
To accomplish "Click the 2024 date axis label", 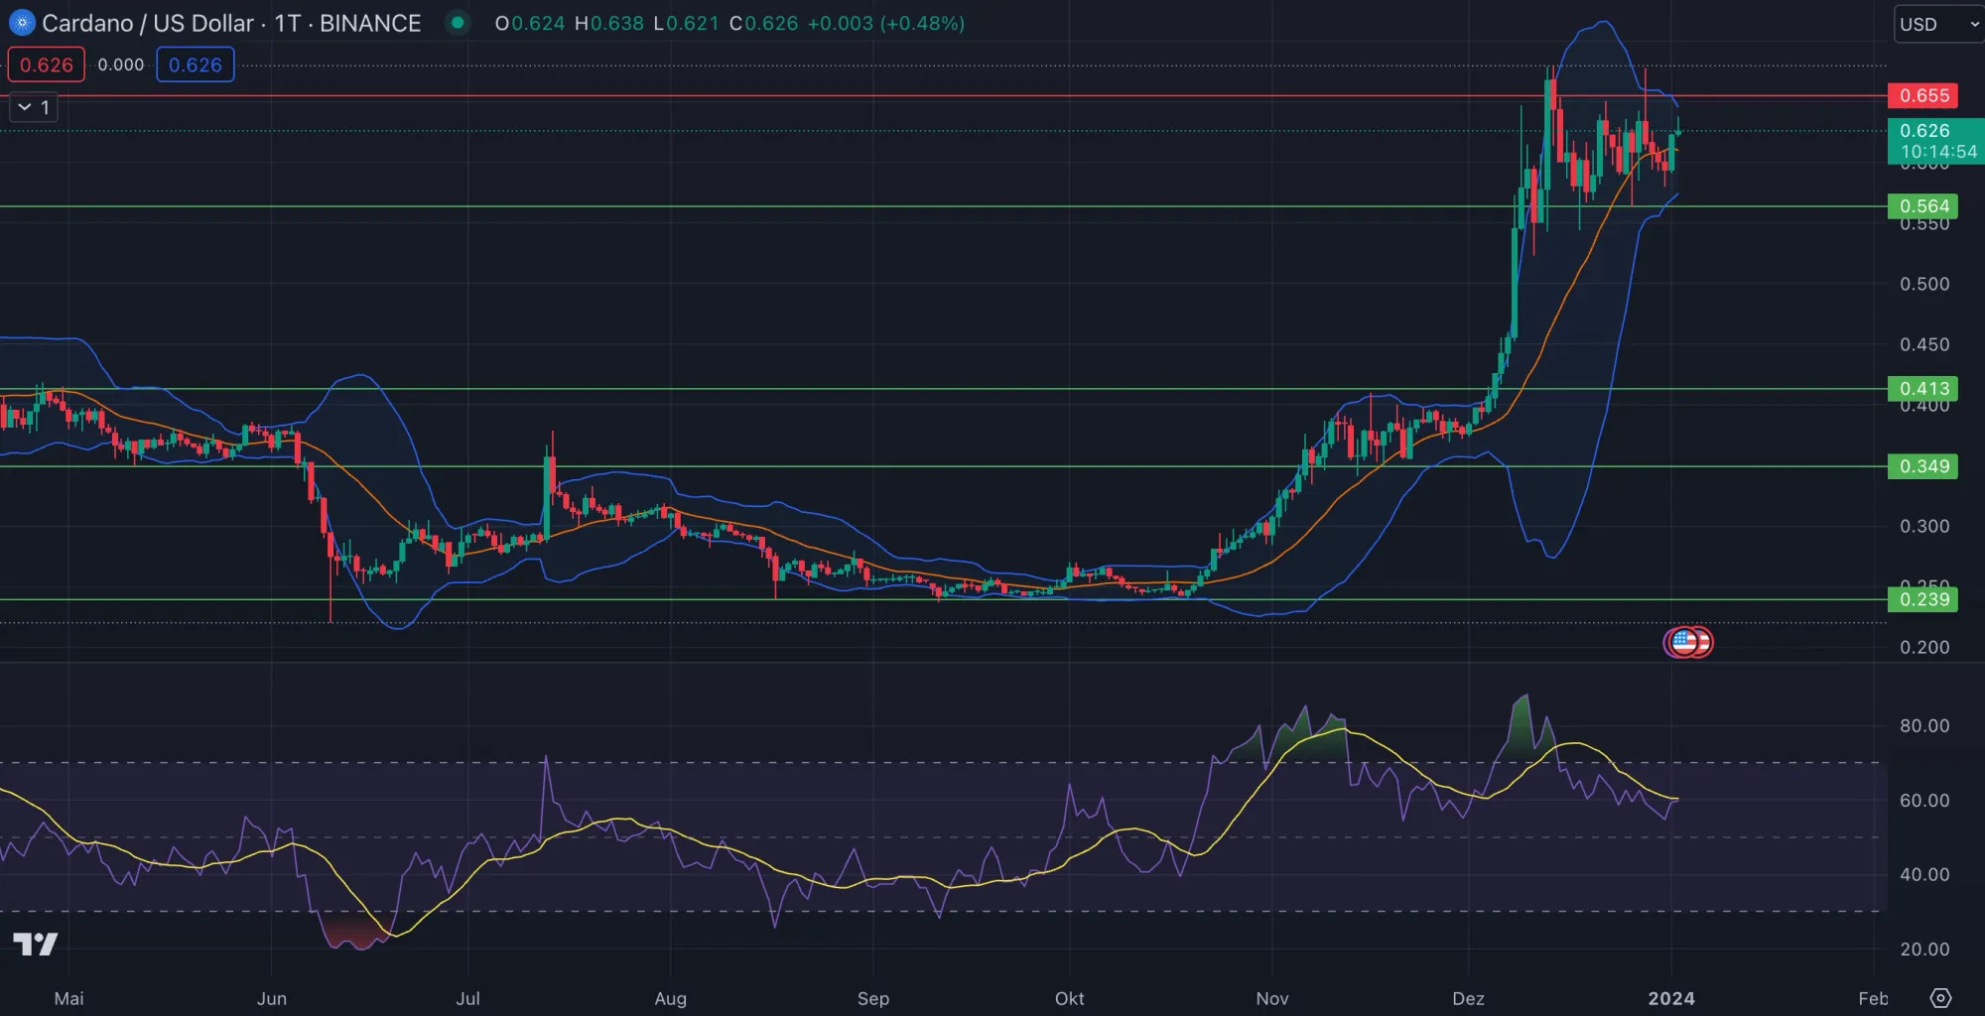I will coord(1671,999).
